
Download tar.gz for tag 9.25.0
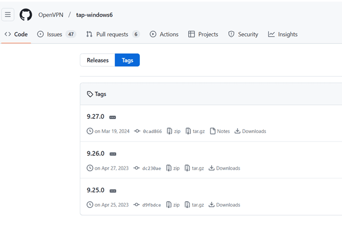point(194,205)
